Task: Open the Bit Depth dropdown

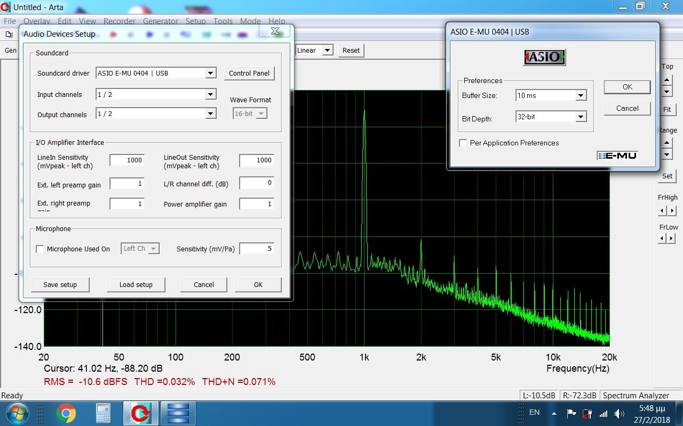Action: [581, 117]
